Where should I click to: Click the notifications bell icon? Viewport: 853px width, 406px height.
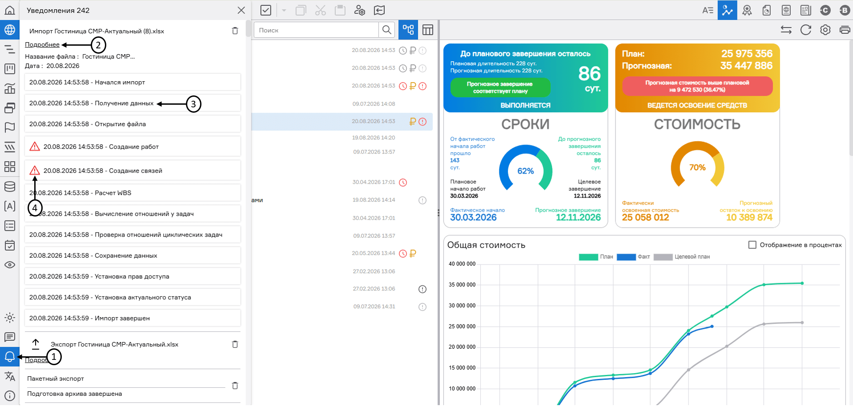[10, 357]
